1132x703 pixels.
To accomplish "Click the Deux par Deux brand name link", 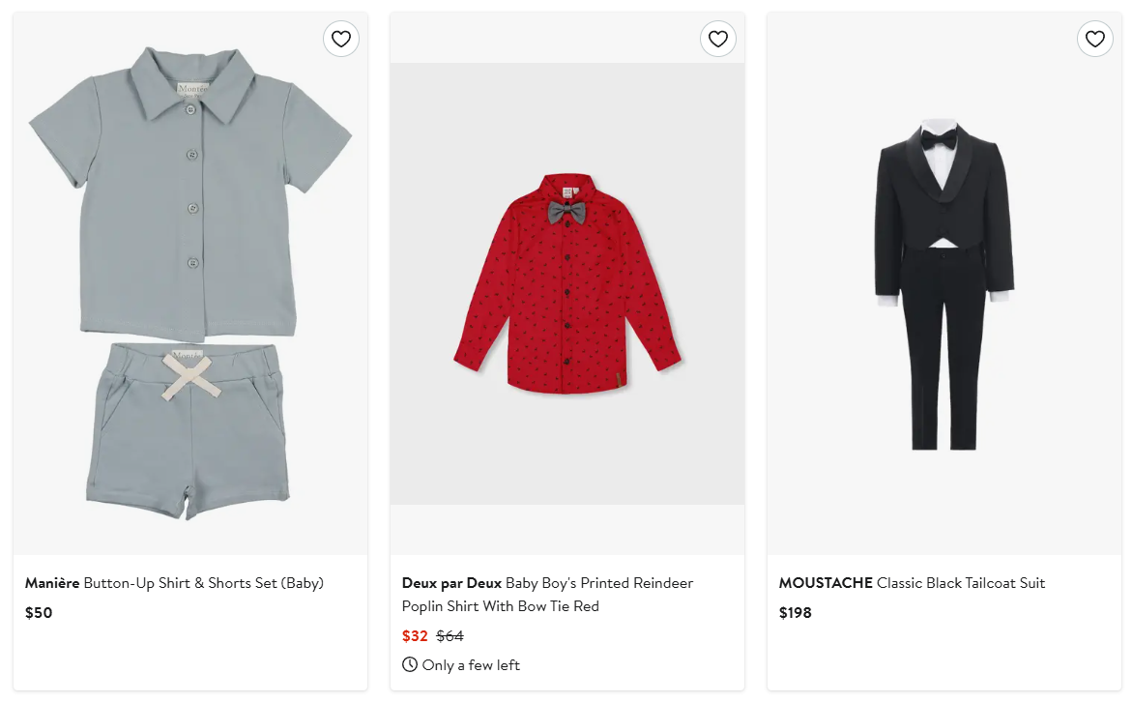I will 451,583.
